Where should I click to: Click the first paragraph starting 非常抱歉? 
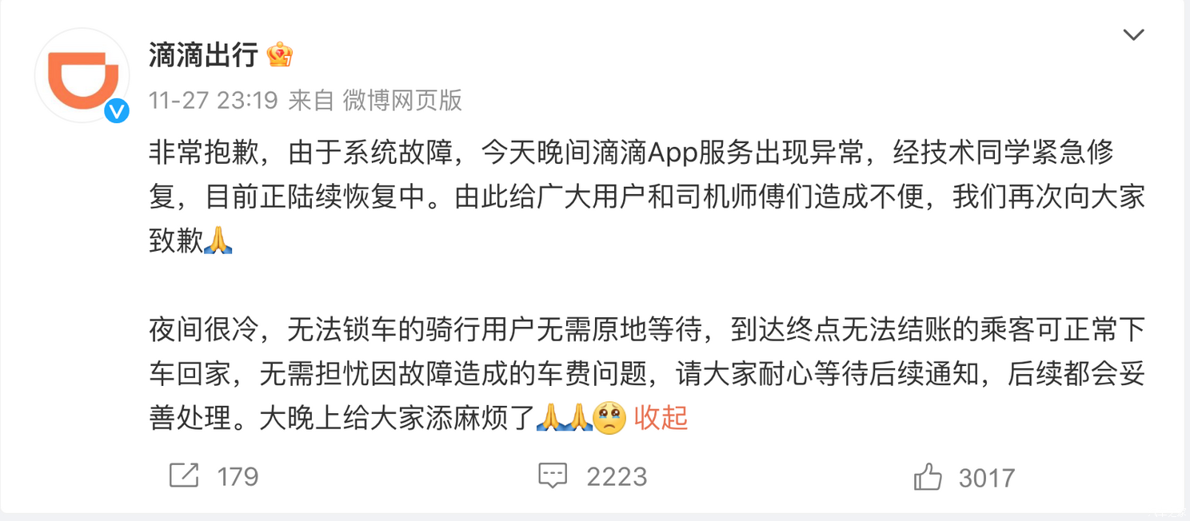(647, 197)
